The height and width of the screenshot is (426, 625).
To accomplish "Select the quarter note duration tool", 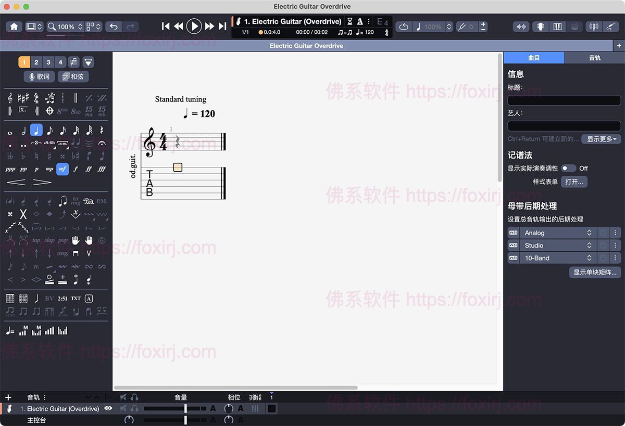I will point(36,130).
